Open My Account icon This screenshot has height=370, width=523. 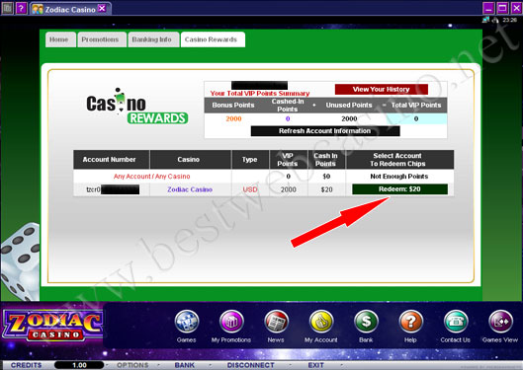tap(321, 322)
